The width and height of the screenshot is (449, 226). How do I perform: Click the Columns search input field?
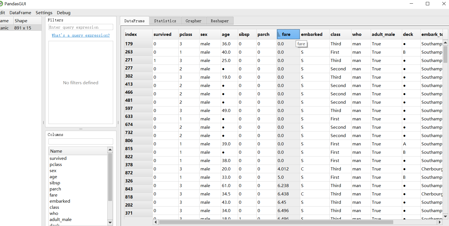click(81, 141)
